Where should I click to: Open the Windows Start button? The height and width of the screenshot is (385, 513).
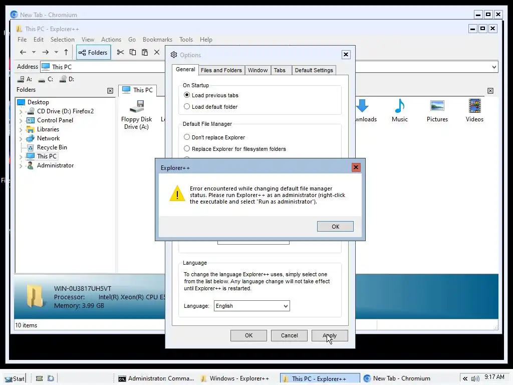[15, 379]
